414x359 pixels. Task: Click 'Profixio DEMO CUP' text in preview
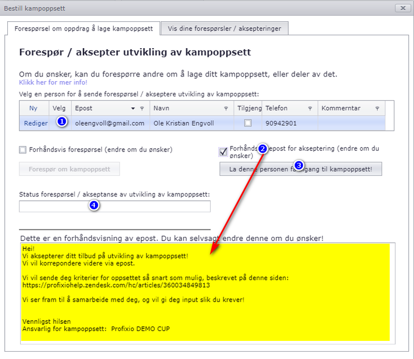140,329
